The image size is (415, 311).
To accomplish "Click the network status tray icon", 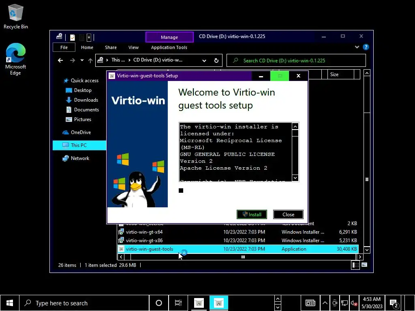I will [344, 303].
